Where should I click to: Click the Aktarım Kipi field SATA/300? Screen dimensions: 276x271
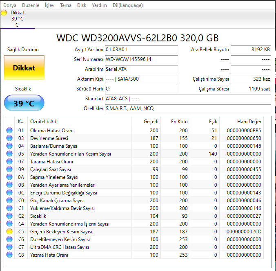pos(142,79)
